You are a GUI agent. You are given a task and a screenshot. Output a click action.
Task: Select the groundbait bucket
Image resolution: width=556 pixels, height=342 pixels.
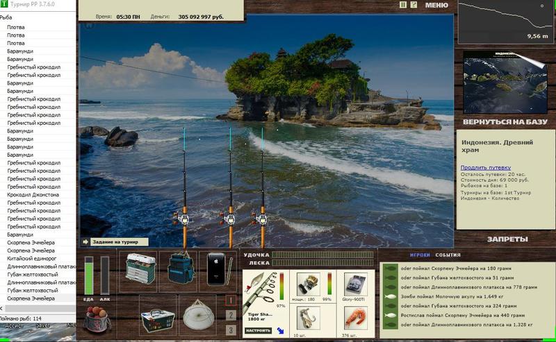[x=97, y=319]
